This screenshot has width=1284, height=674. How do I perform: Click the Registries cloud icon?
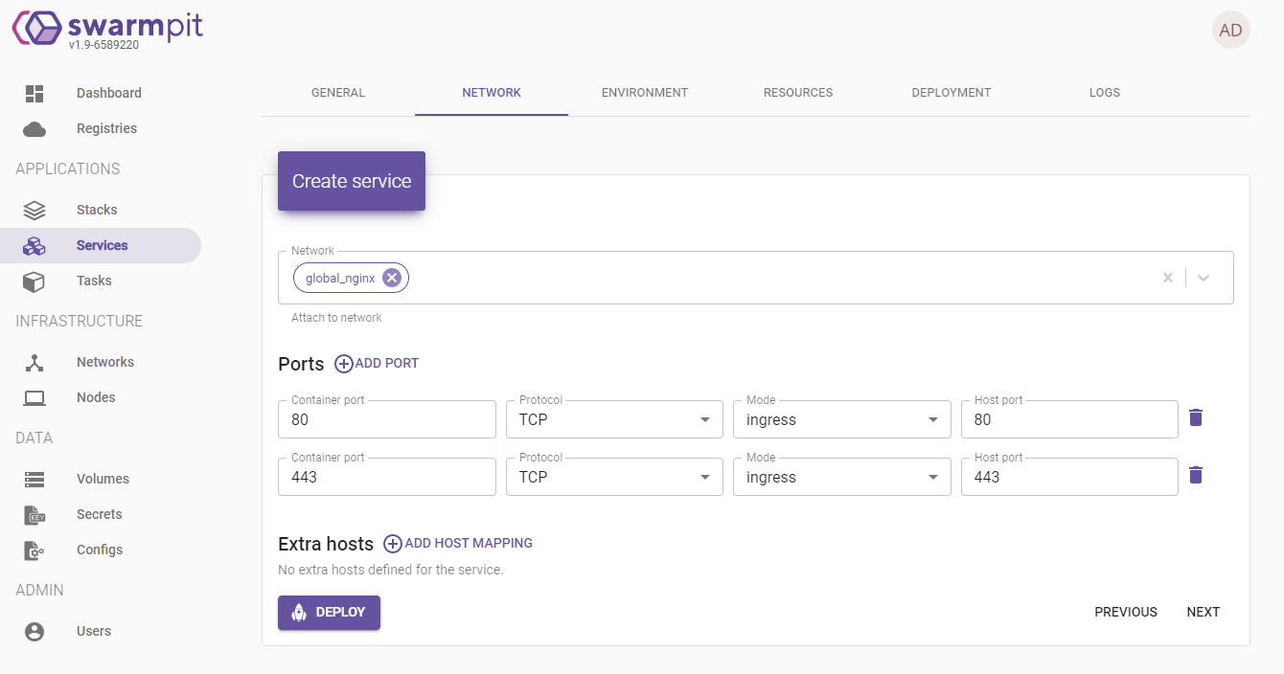click(34, 129)
